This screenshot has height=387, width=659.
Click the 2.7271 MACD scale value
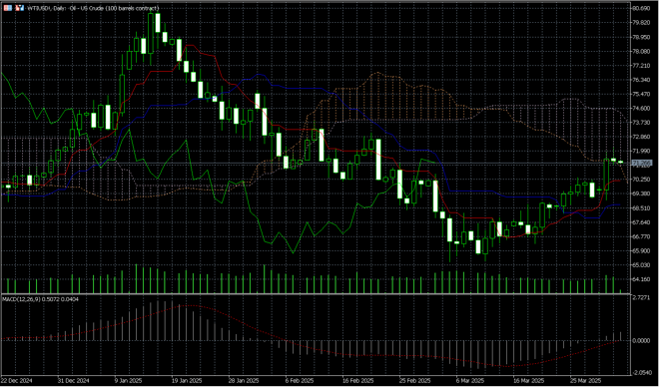pyautogui.click(x=642, y=297)
